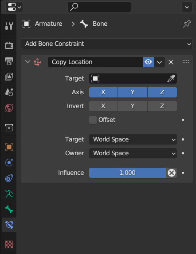Open the Target space World Space dropdown
Image resolution: width=196 pixels, height=254 pixels.
pos(133,140)
